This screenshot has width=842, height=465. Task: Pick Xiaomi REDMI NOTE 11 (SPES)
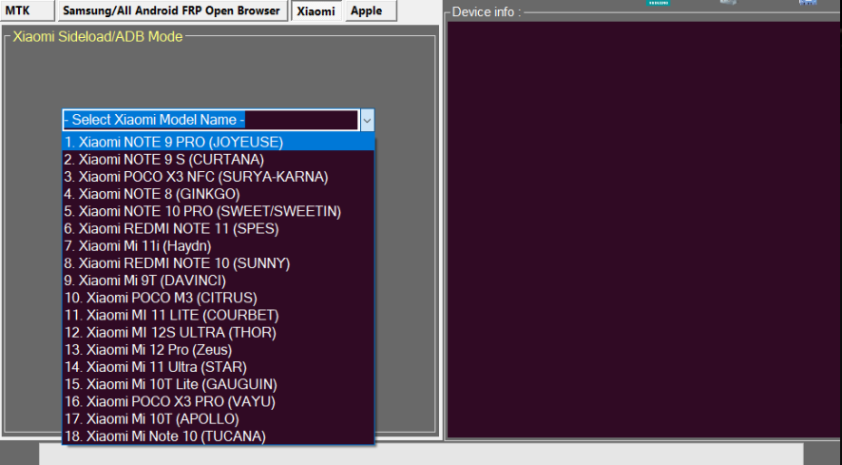(219, 228)
